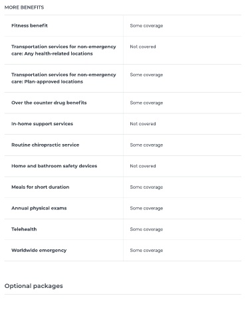The width and height of the screenshot is (246, 320).
Task: Click Not covered for health-related locations transport
Action: (143, 47)
